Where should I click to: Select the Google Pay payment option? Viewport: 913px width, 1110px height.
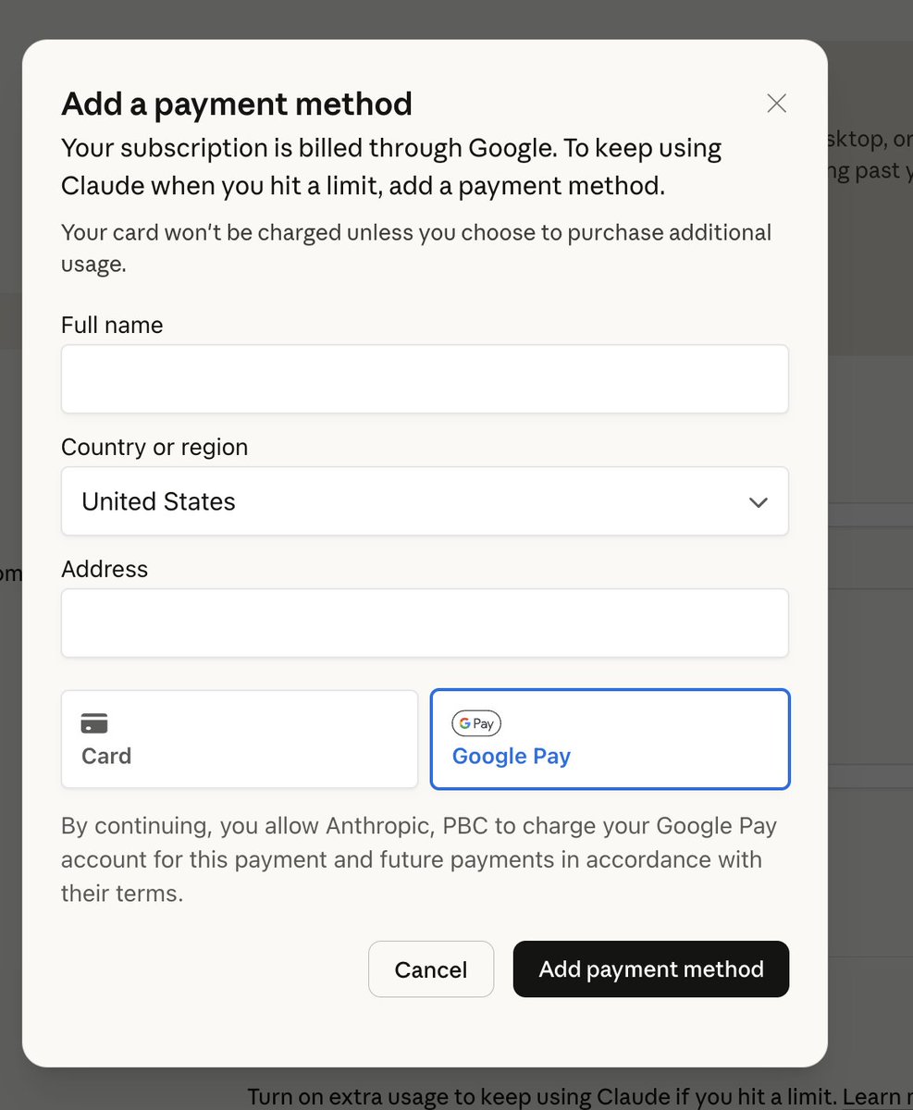tap(611, 739)
